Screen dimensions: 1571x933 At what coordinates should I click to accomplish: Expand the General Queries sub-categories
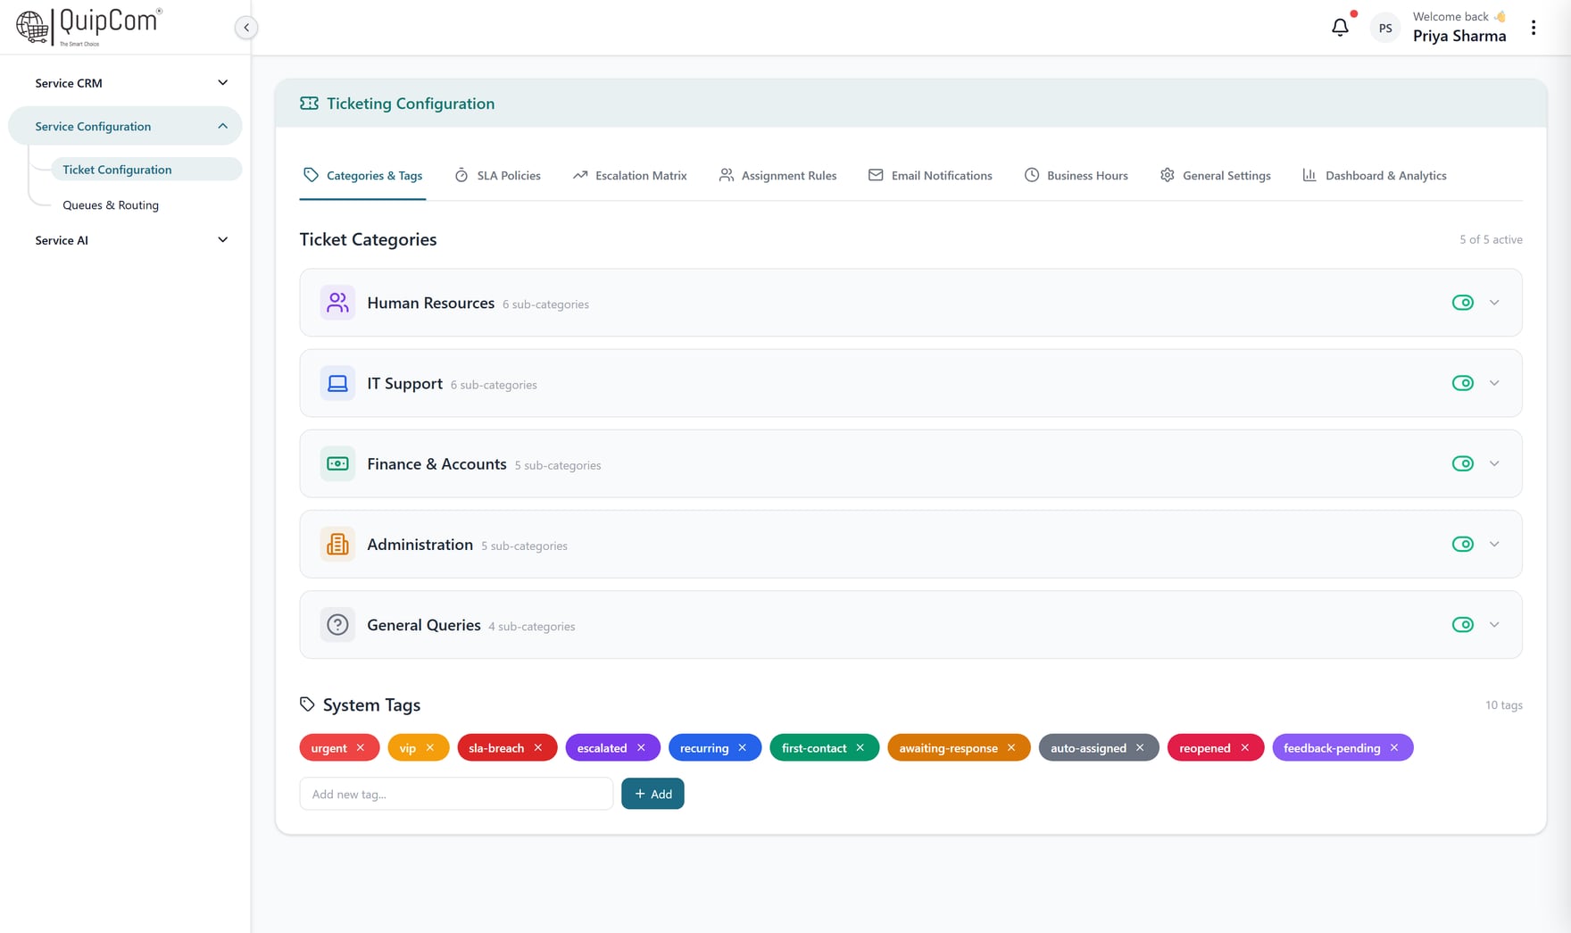pos(1494,625)
